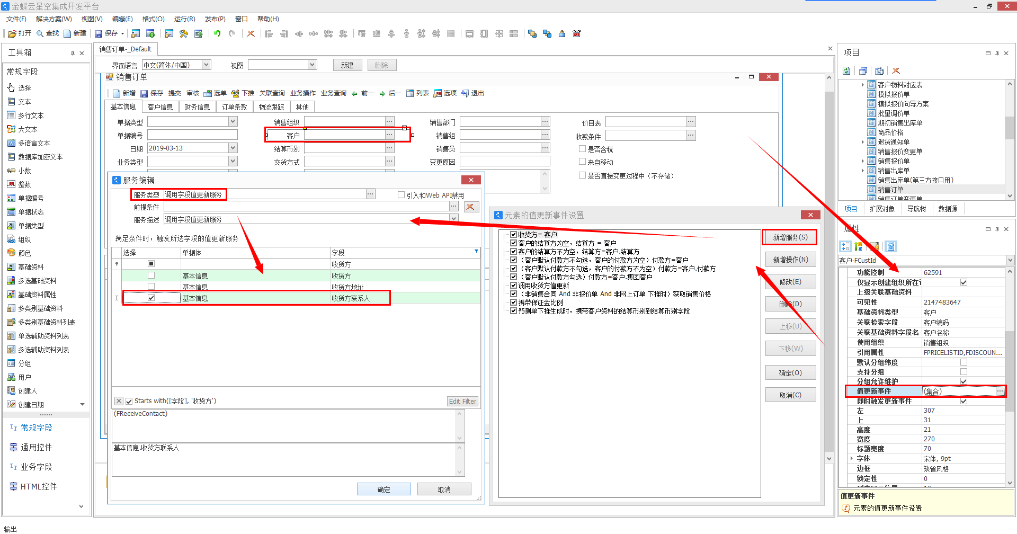Screen dimensions: 1017x534
Task: Click the Edit Filter button
Action: [x=462, y=402]
